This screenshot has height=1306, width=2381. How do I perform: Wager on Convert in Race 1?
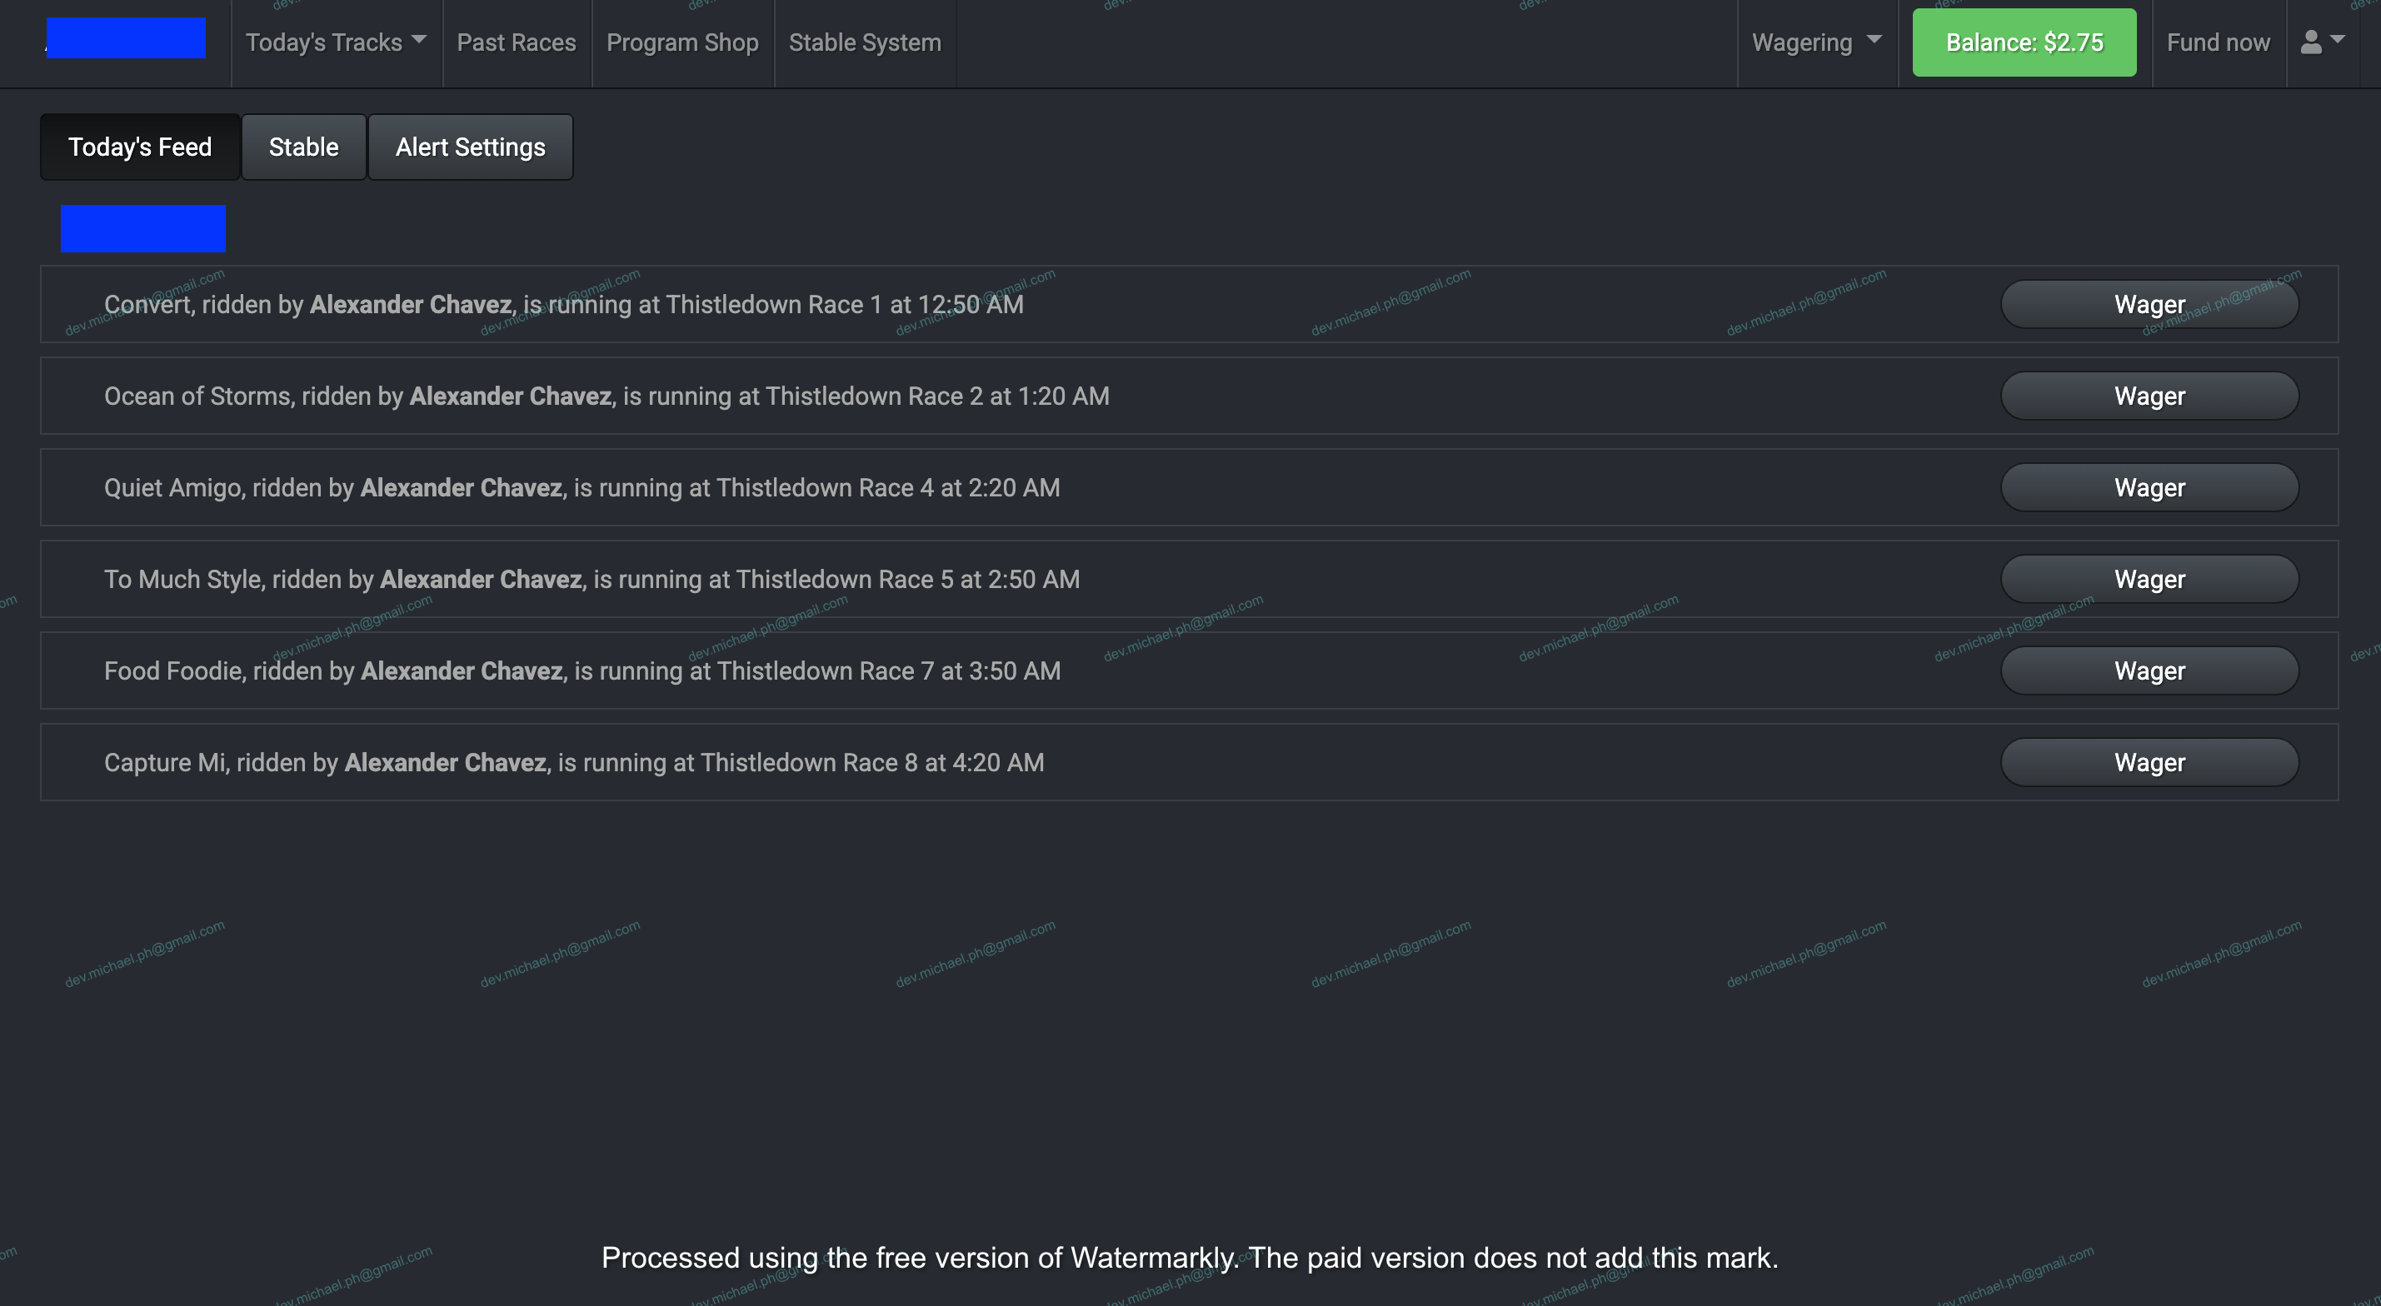click(x=2149, y=304)
